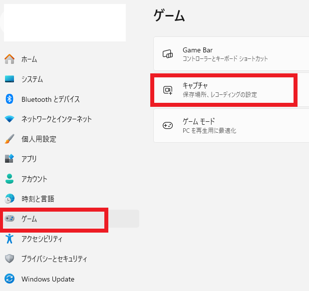Click the Apps icon in sidebar
Image resolution: width=309 pixels, height=291 pixels.
click(9, 159)
